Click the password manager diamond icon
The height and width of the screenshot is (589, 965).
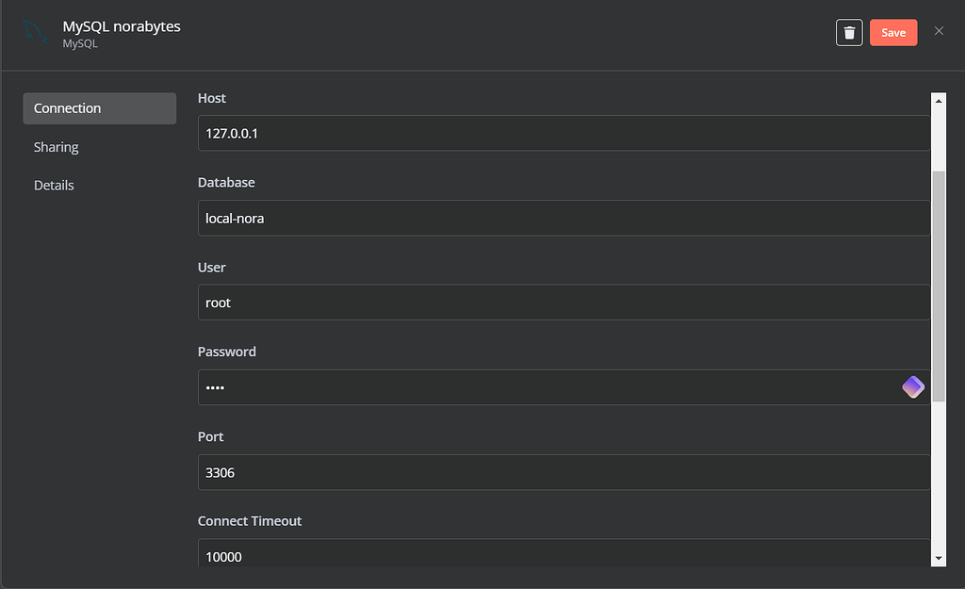(x=912, y=386)
